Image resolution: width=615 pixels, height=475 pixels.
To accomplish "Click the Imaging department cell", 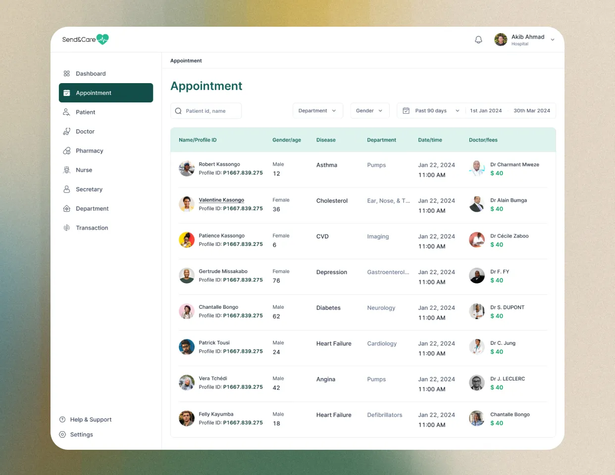I will click(x=378, y=237).
